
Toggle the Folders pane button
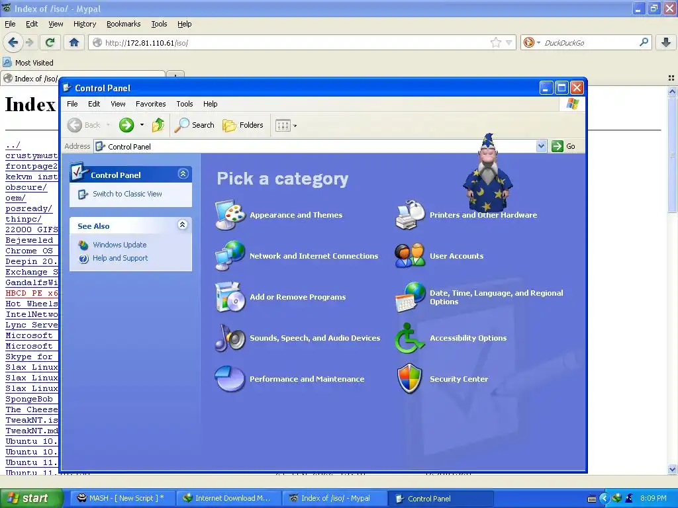point(243,125)
